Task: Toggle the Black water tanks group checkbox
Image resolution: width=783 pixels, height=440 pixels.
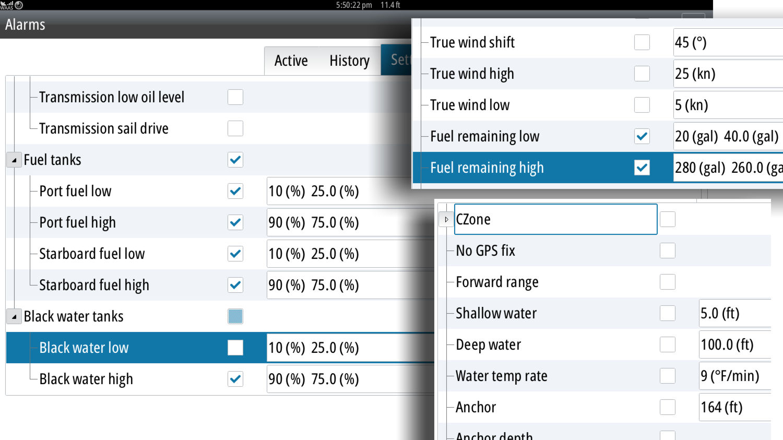Action: [235, 316]
